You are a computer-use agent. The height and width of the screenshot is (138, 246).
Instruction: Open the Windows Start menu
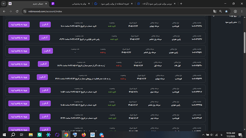tap(4, 135)
